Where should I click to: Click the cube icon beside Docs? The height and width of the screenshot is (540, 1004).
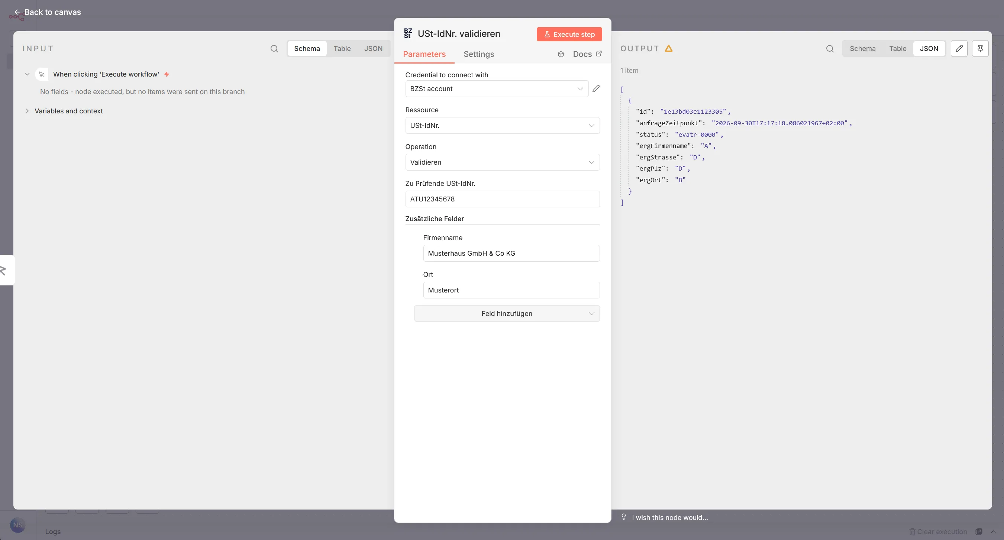[x=561, y=55]
